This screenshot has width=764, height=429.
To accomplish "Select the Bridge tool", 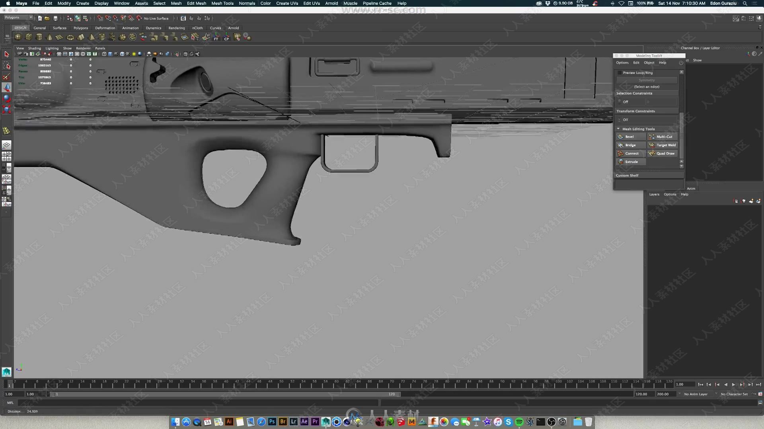I will 631,145.
